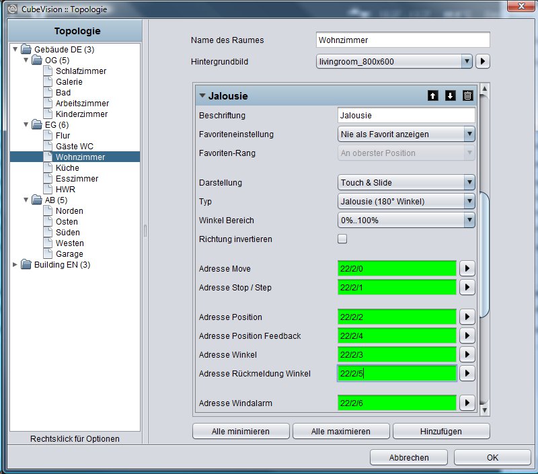The width and height of the screenshot is (538, 474).
Task: Move the Jalousie element up
Action: point(432,95)
